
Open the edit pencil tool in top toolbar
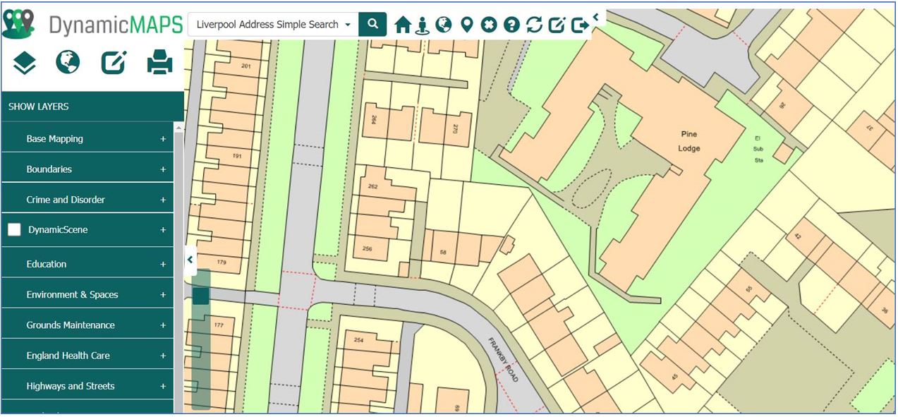[x=557, y=25]
